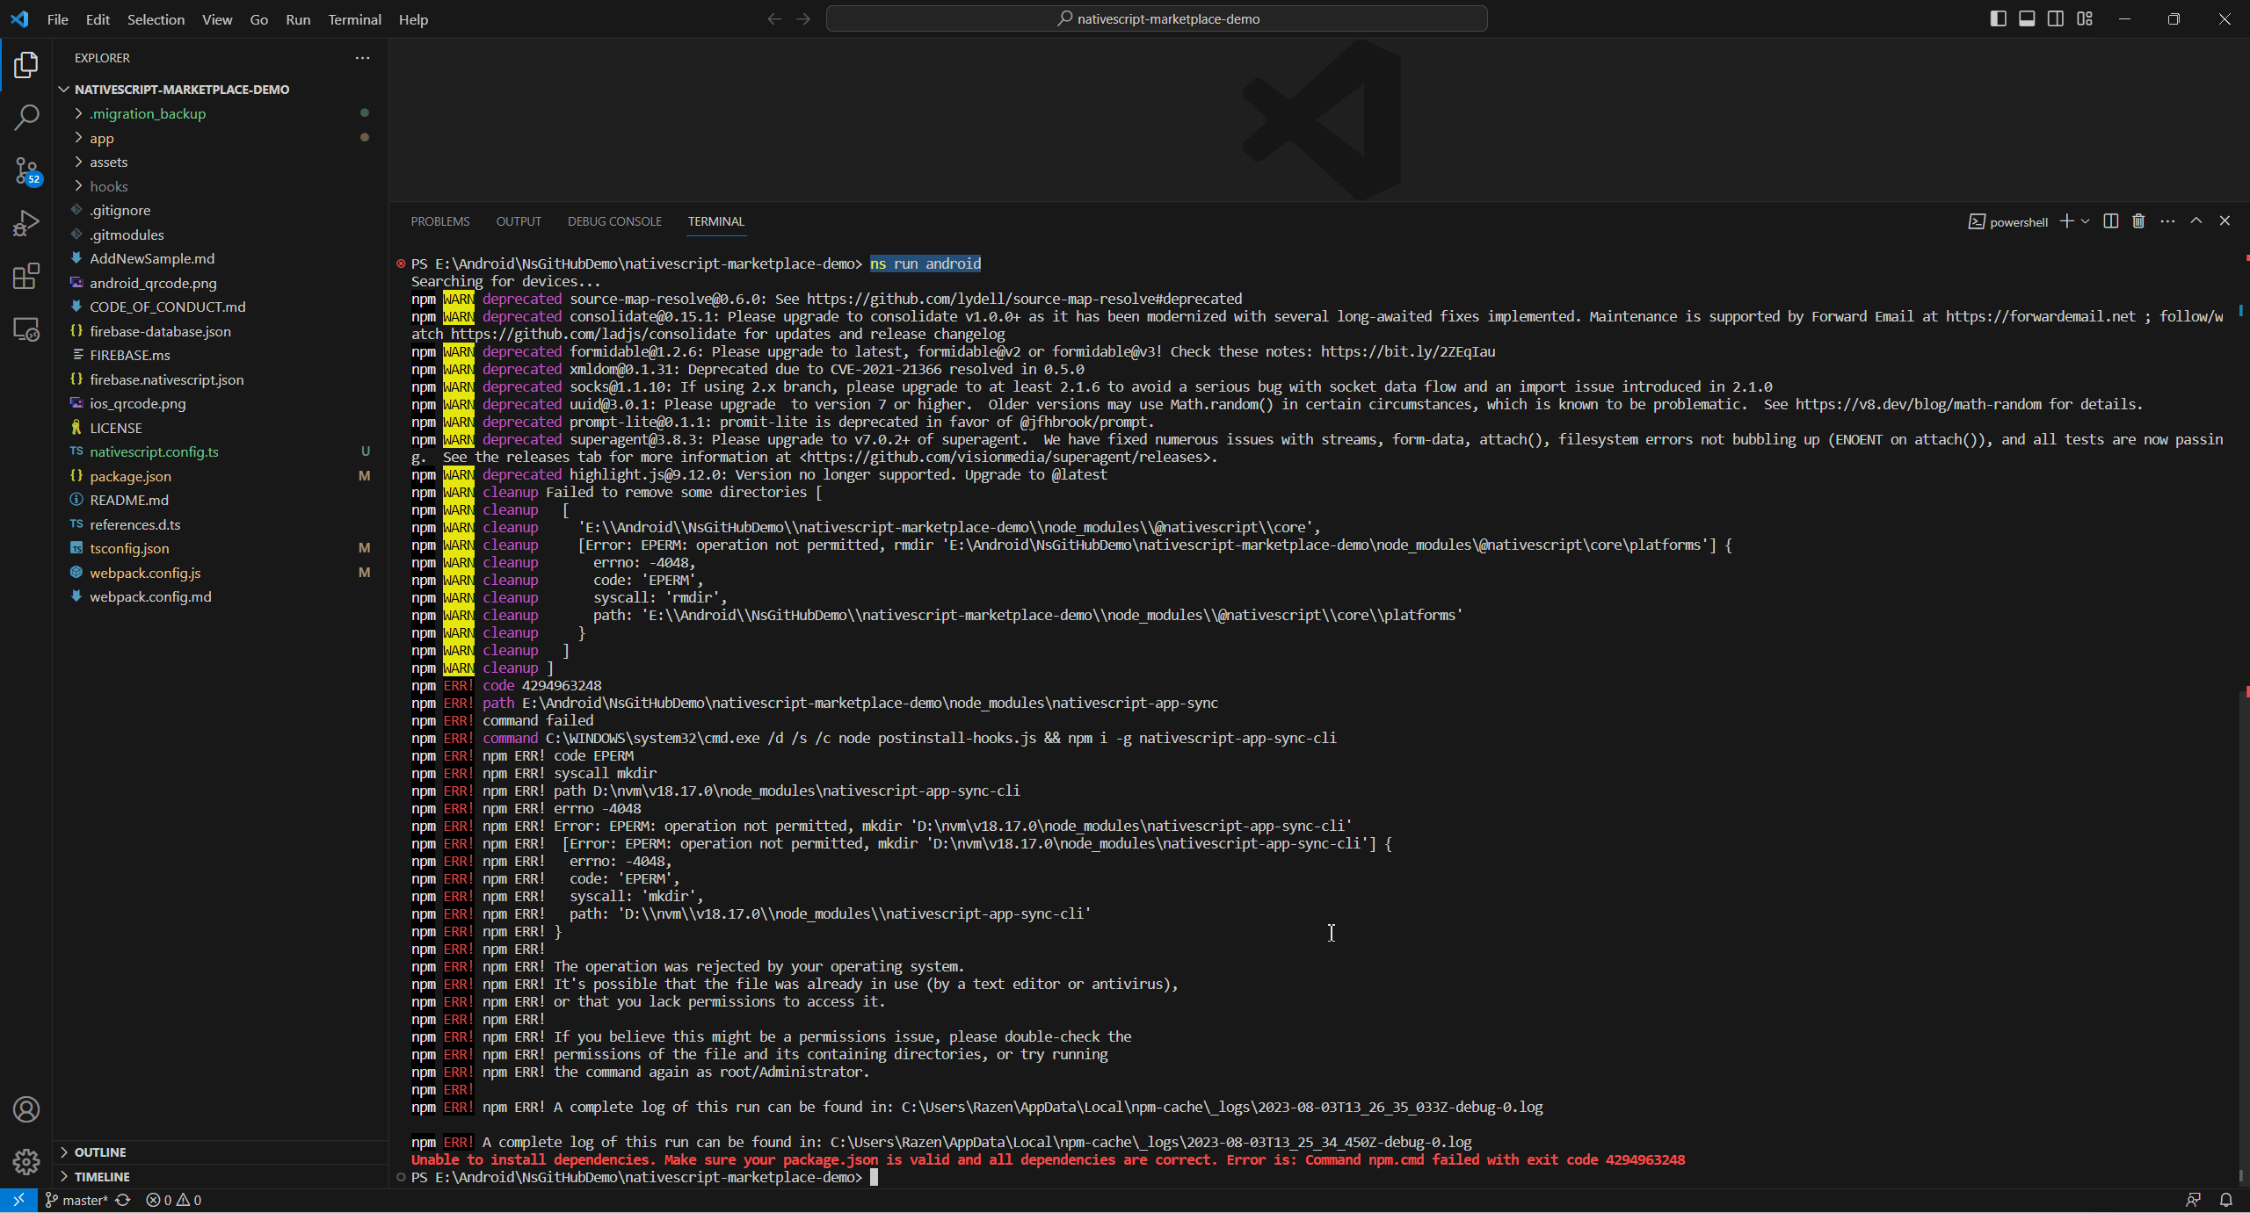Click the nativescript-marketplace-demo command center search box
This screenshot has width=2250, height=1213.
pyautogui.click(x=1157, y=18)
